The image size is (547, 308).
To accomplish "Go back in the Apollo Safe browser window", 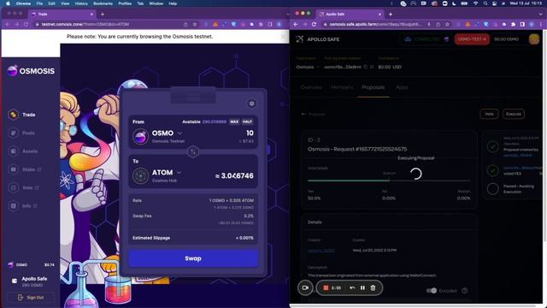I will coord(296,25).
